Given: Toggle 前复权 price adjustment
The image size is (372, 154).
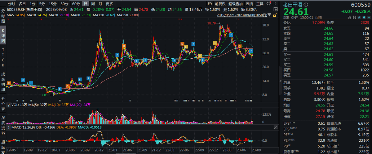Looking at the screenshot, I should coord(219,4).
